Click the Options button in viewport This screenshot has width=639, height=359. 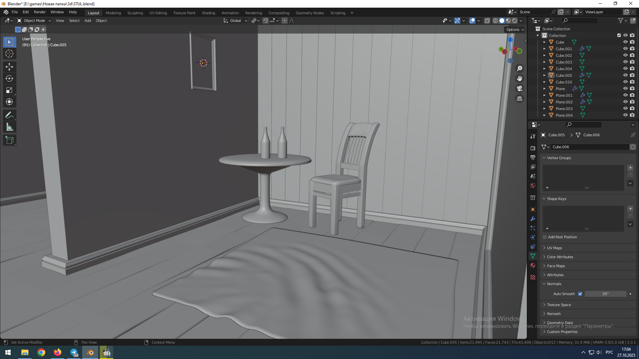515,30
